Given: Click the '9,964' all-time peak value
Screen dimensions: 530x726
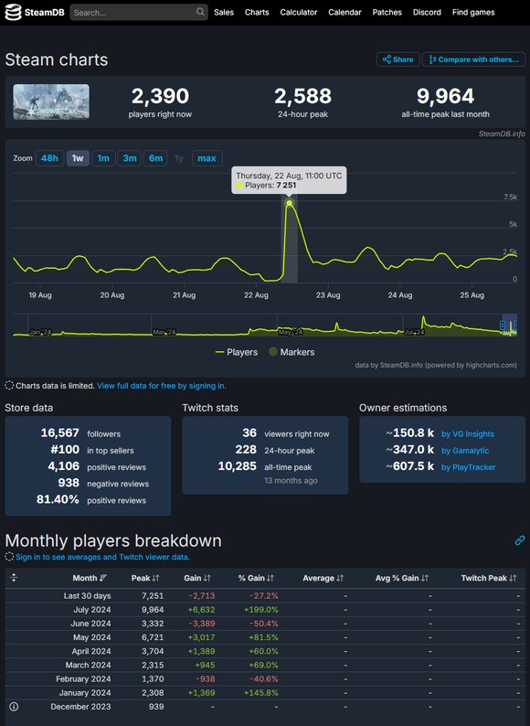Looking at the screenshot, I should pos(445,96).
